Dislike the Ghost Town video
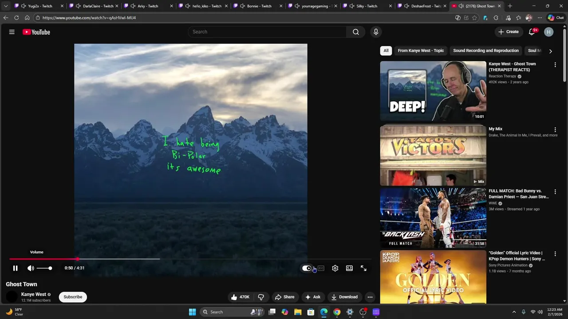568x319 pixels. click(261, 297)
